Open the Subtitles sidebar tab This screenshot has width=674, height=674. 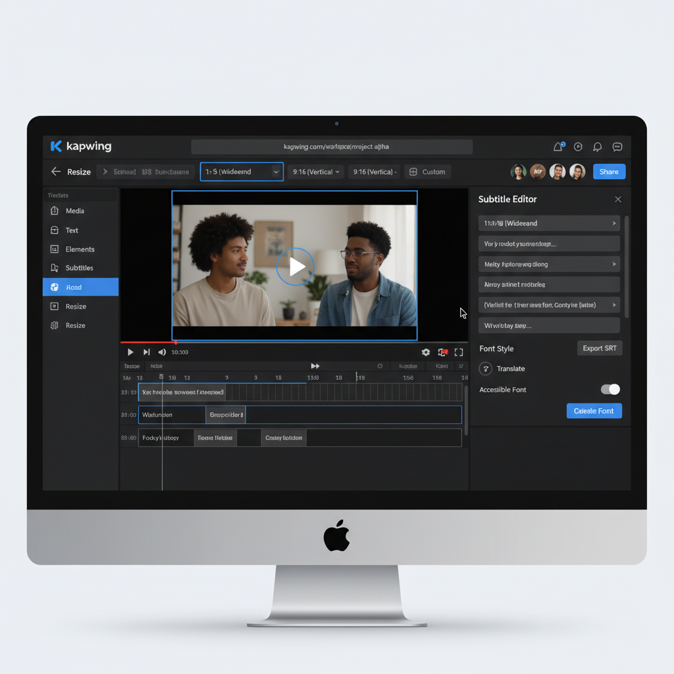tap(80, 268)
